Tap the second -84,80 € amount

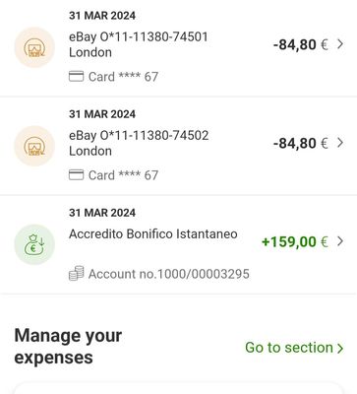point(300,143)
